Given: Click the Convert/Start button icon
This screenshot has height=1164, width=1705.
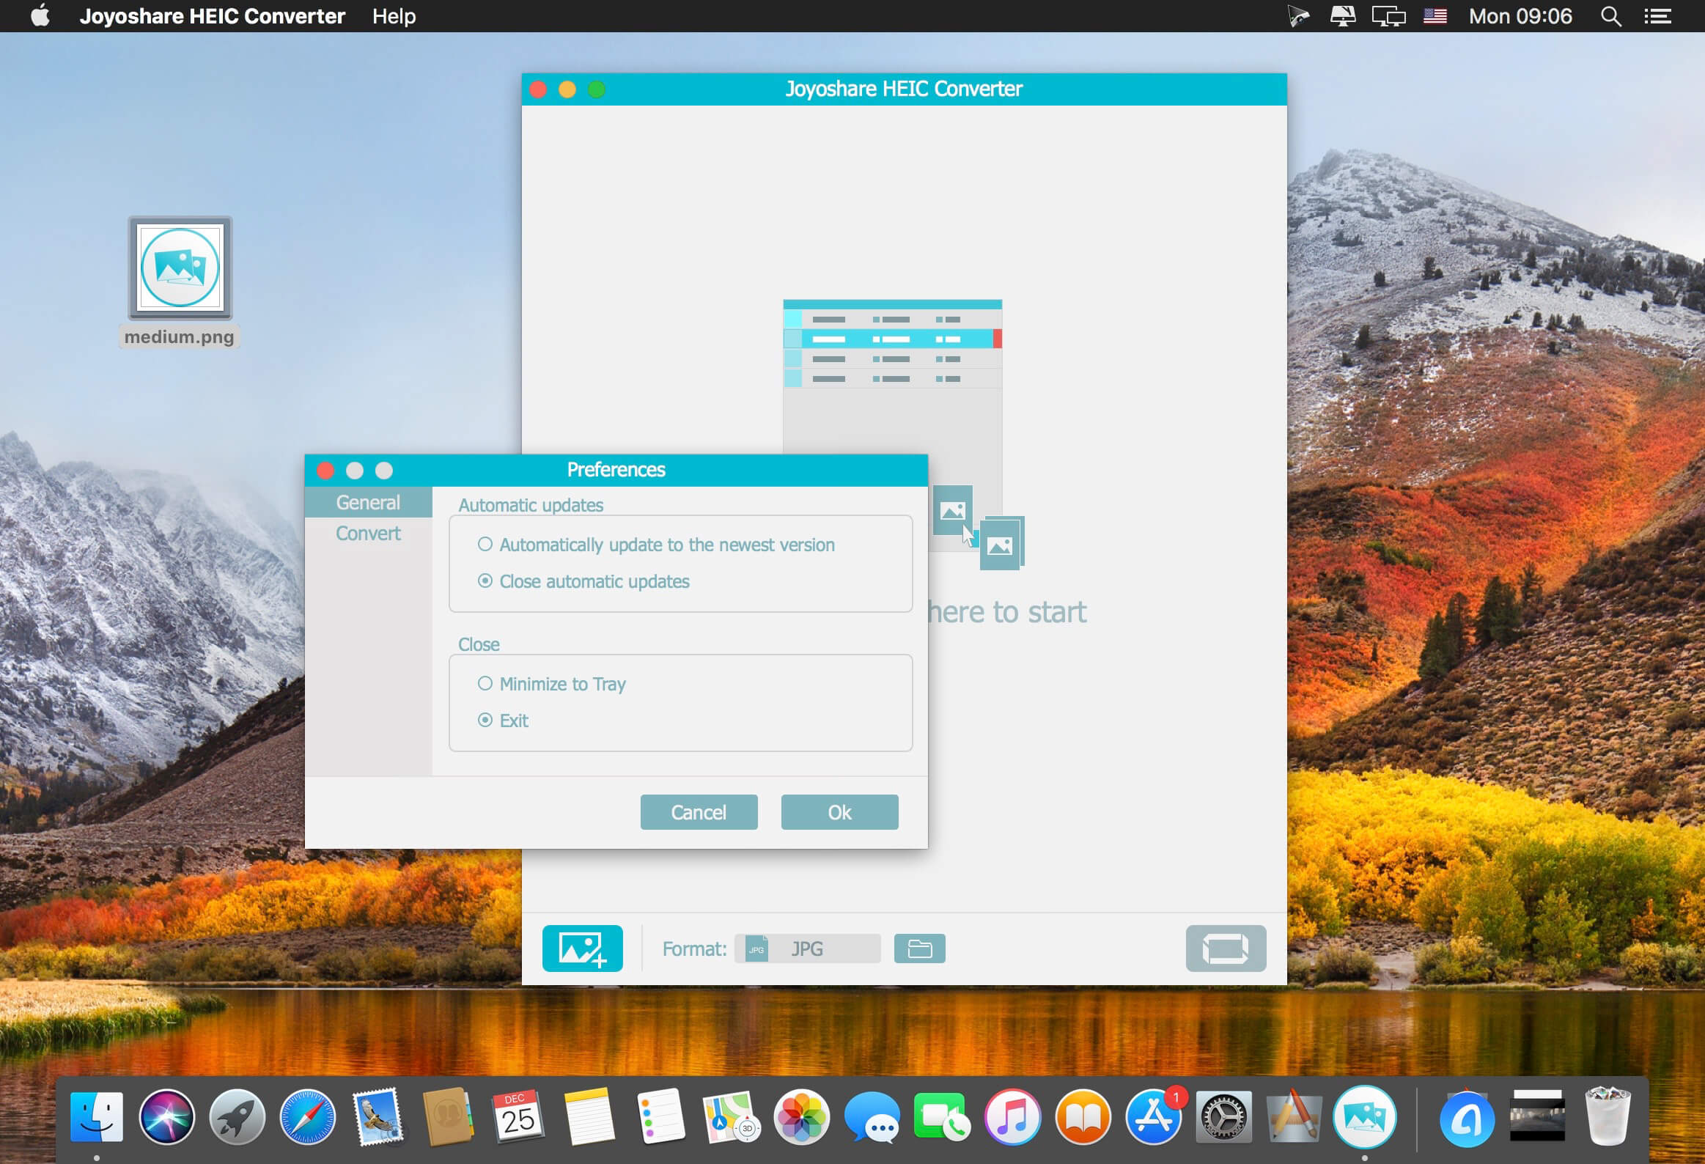Looking at the screenshot, I should [x=1223, y=948].
